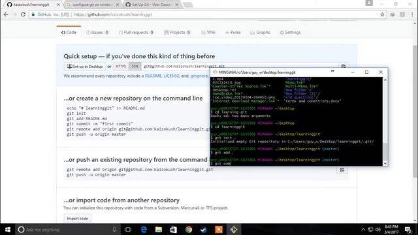Open volume control in tray
Screen dimensions: 418x235
pos(378,229)
